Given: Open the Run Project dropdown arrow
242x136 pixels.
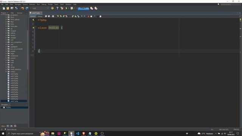Looking at the screenshot, I should [x=69, y=8].
